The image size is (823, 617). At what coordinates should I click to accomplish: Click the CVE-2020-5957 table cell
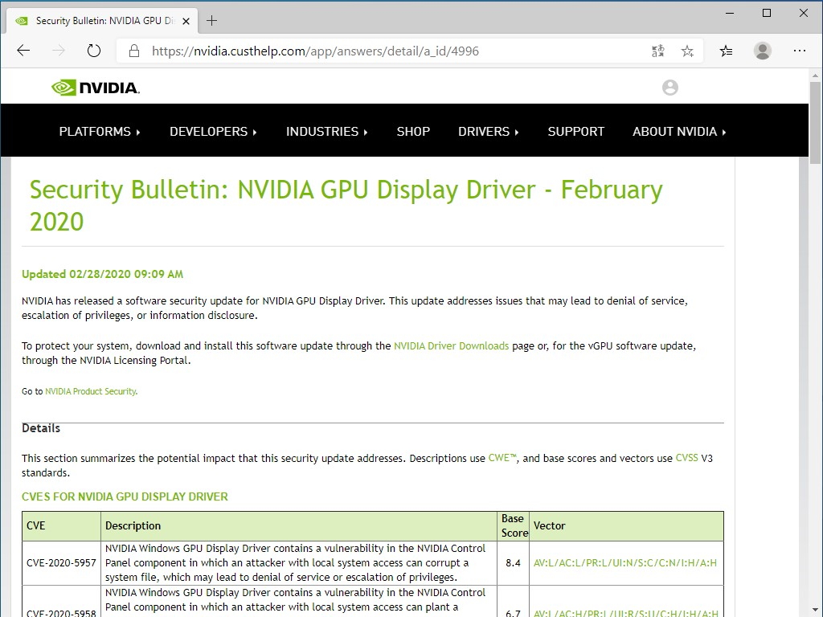click(x=61, y=563)
